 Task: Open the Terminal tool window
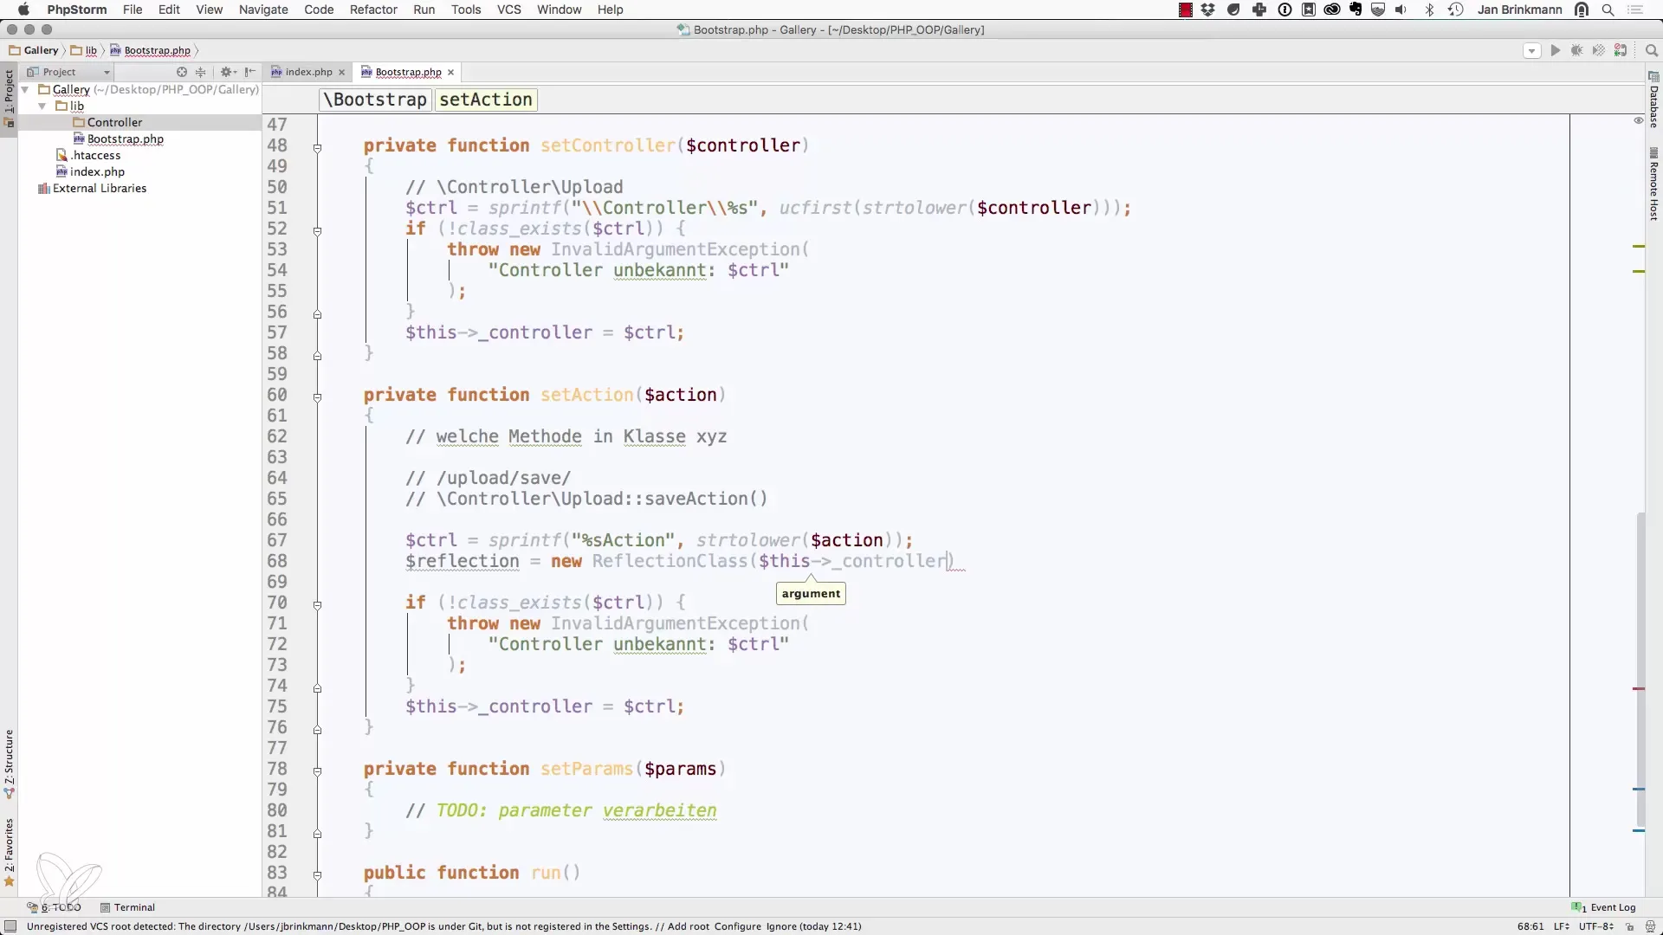[x=127, y=907]
